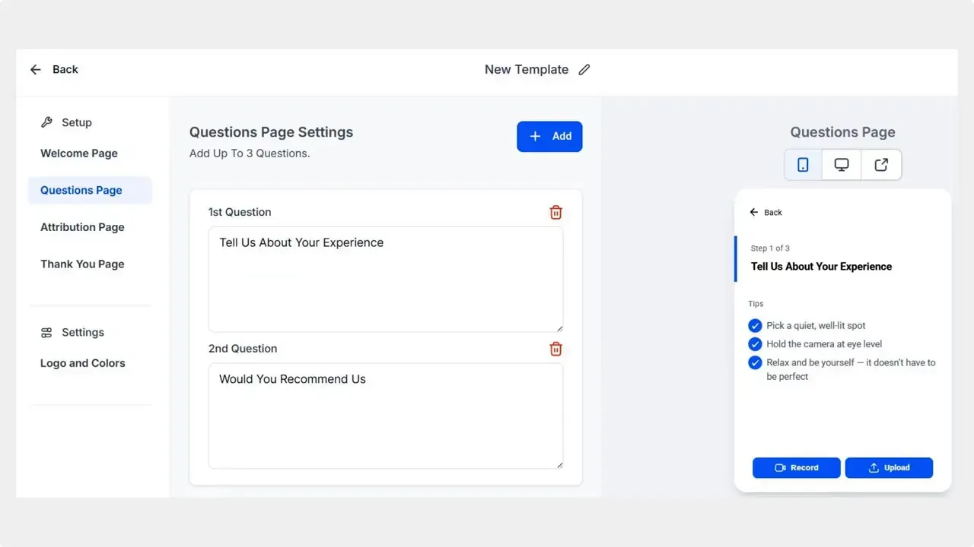The height and width of the screenshot is (547, 974).
Task: Click the back arrow at top left
Action: [35, 69]
